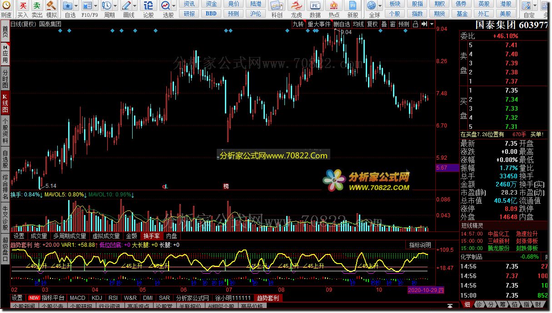Select the KDJ indicator tab
The height and width of the screenshot is (313, 552).
(x=97, y=298)
